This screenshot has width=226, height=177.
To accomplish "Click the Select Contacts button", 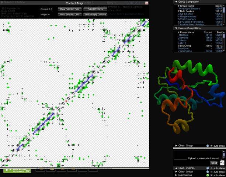I will pos(95,9).
